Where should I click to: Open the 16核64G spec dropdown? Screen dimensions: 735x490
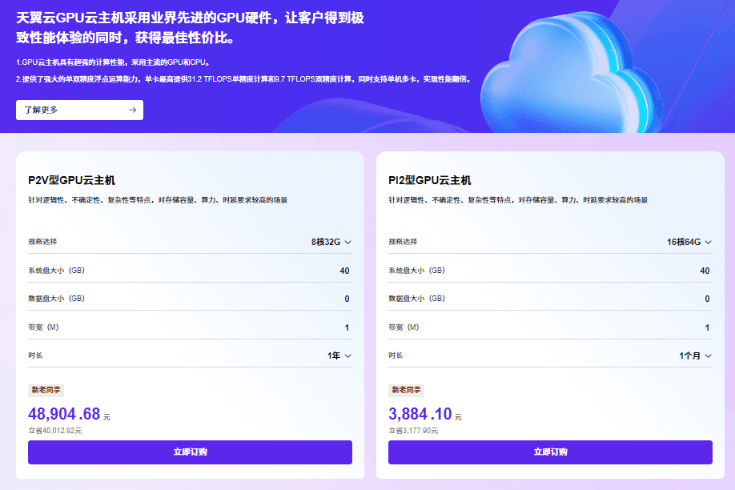coord(689,242)
